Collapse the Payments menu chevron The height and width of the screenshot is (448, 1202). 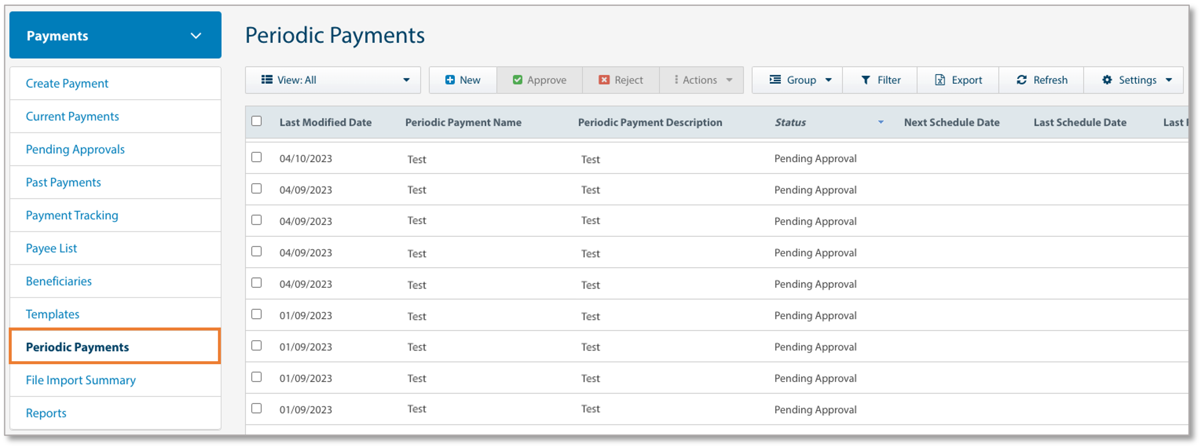click(x=196, y=35)
